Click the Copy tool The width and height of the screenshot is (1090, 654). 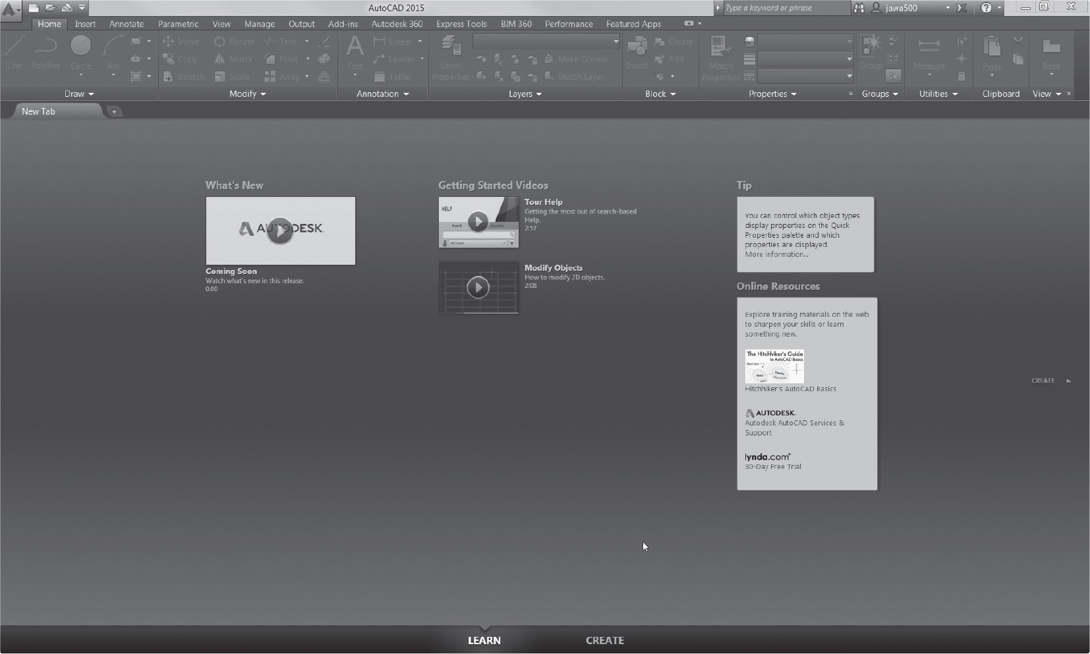pos(181,59)
